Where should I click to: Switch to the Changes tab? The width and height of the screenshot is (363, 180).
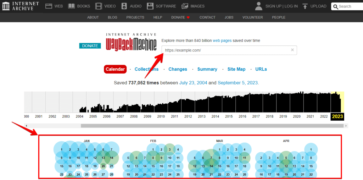point(178,69)
